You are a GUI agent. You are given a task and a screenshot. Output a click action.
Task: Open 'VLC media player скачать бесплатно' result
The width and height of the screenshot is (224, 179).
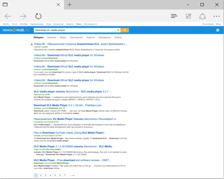[73, 92]
